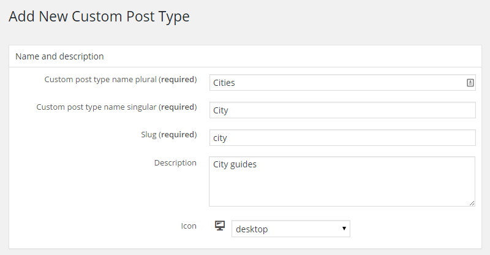Click the Description label
This screenshot has height=255, width=490.
click(175, 163)
